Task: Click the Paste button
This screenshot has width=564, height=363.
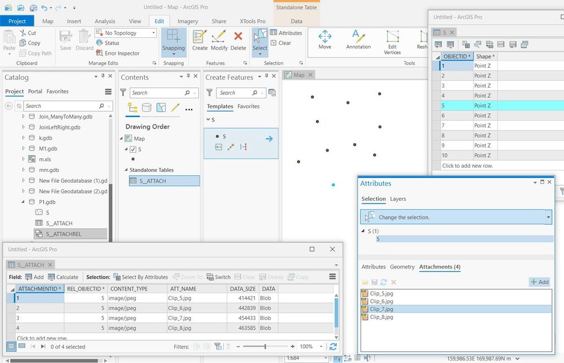Action: click(x=9, y=42)
